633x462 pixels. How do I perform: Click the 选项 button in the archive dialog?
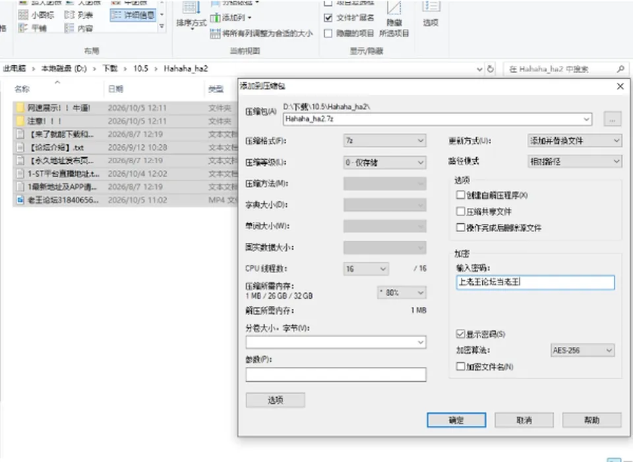(276, 400)
